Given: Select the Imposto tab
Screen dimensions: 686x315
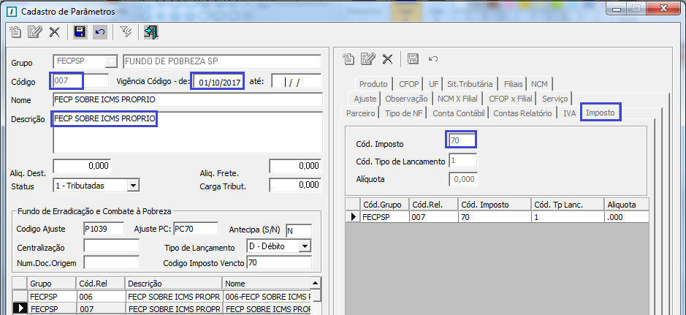Looking at the screenshot, I should point(601,113).
